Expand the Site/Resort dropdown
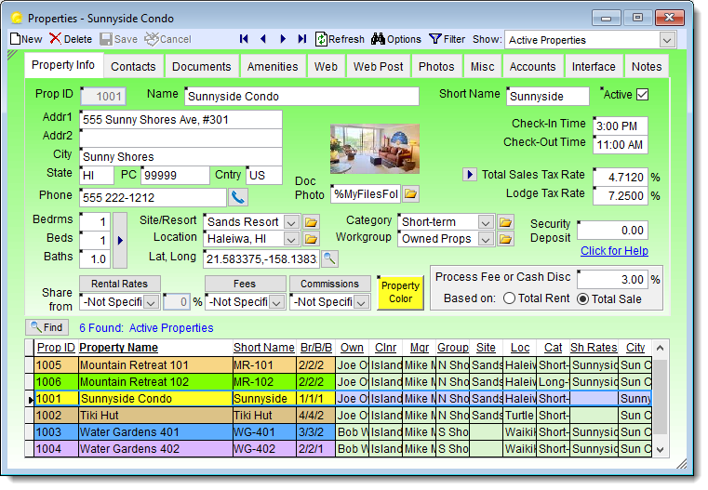 (x=291, y=222)
